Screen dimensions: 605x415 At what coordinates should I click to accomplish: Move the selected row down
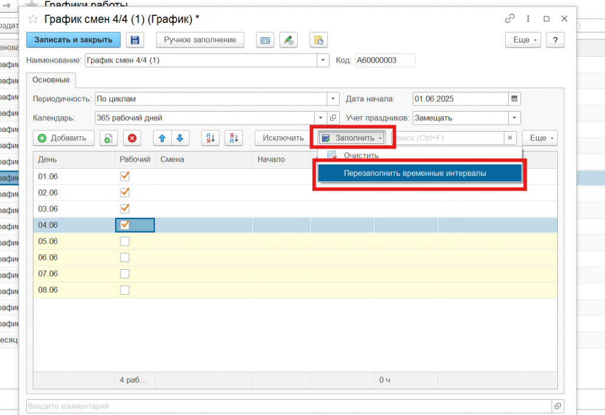click(x=180, y=138)
